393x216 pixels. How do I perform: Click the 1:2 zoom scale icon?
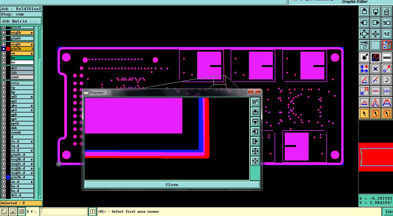click(x=387, y=34)
